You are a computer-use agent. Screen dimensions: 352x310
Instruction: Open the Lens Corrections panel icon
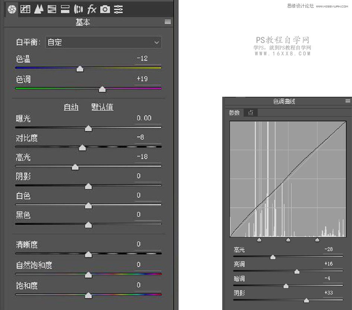coord(78,9)
